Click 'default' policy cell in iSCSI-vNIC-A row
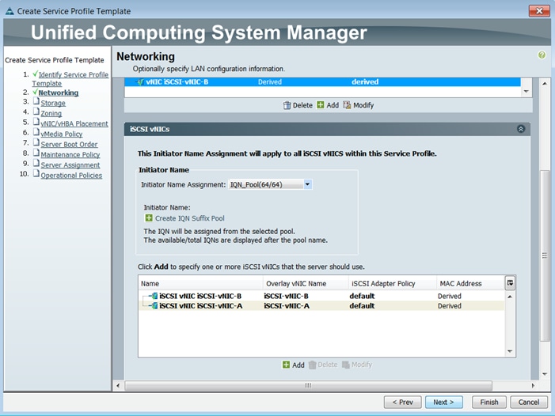This screenshot has width=555, height=416. 362,306
